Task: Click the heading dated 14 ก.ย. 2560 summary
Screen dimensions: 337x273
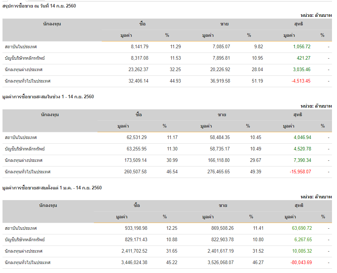Action: pyautogui.click(x=39, y=6)
